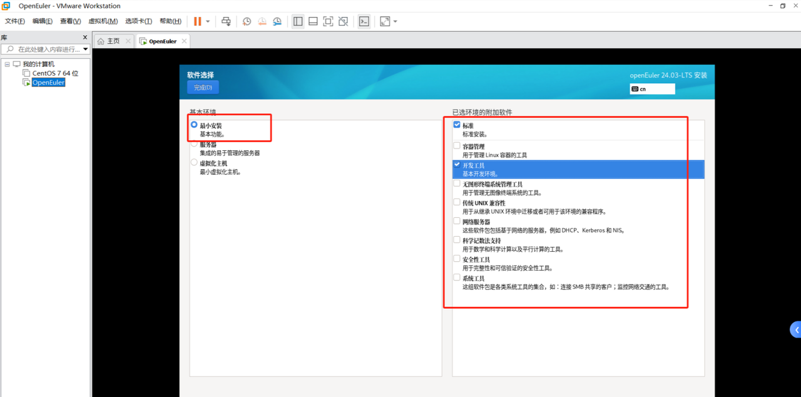Click the pause virtual machine icon
The width and height of the screenshot is (801, 397).
click(198, 21)
